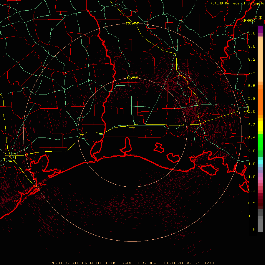Click the "20 OCT 25" date in the caption
This screenshot has width=265, height=265.
pos(189,263)
